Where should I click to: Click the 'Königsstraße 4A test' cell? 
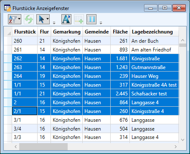[154, 85]
